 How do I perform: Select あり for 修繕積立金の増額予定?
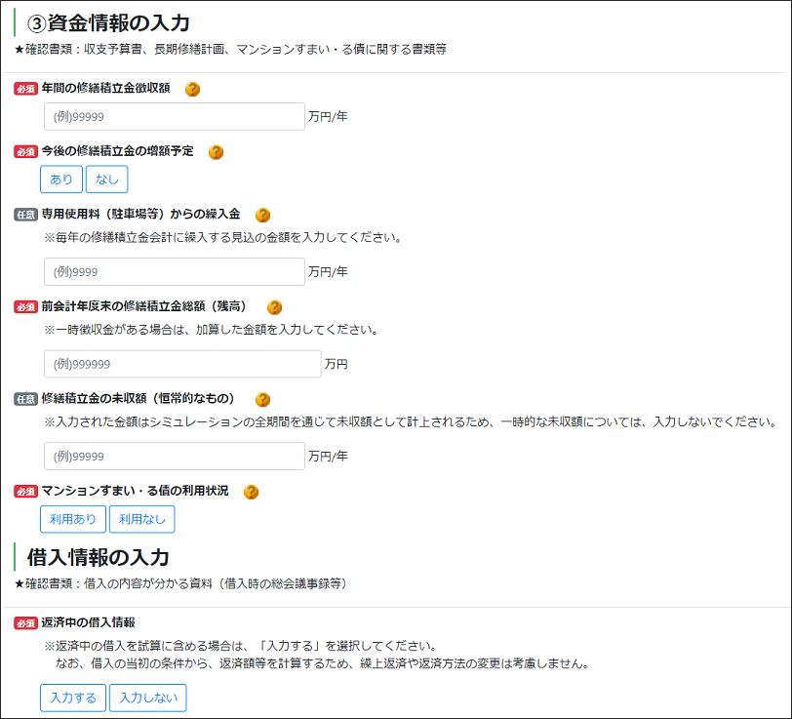(x=61, y=180)
